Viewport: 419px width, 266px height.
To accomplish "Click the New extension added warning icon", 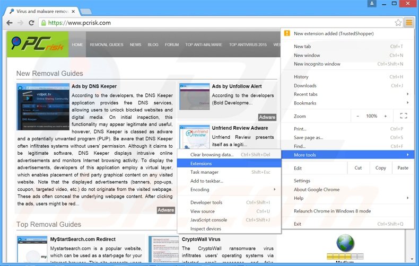I will pos(287,33).
